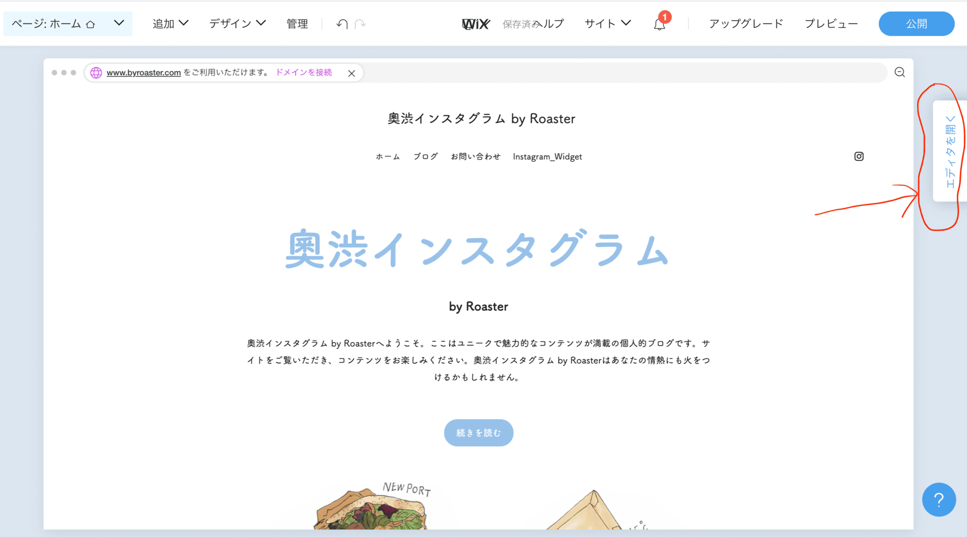
Task: Open the 管理 menu
Action: [x=297, y=24]
